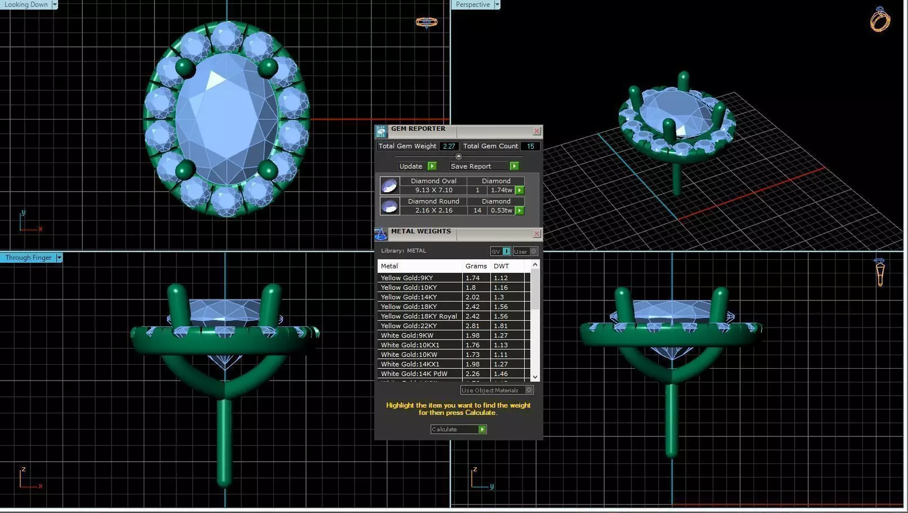Close the Metal Weights panel

click(537, 233)
